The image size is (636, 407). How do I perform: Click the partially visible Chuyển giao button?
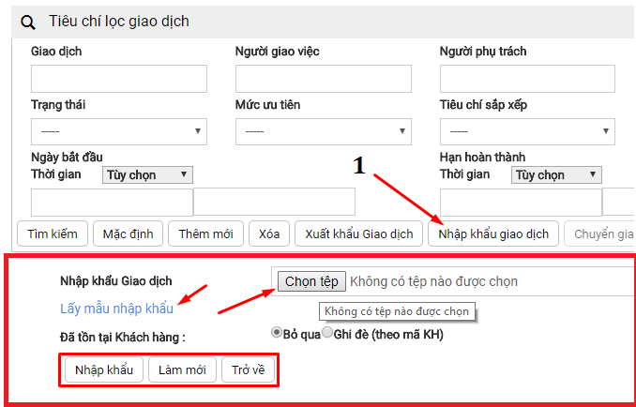[599, 234]
